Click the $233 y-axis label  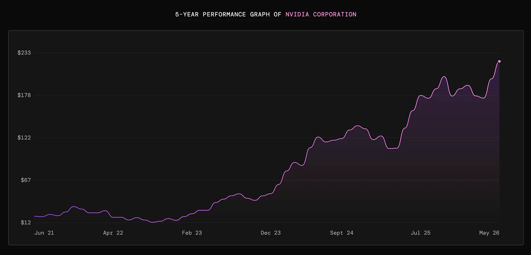click(x=24, y=53)
